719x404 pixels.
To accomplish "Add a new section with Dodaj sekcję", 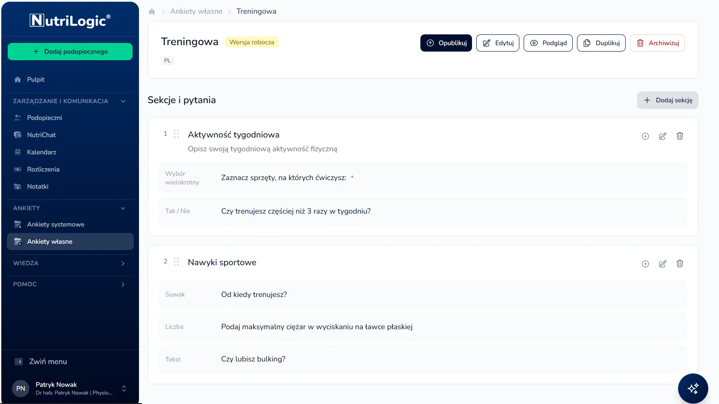I will (668, 100).
